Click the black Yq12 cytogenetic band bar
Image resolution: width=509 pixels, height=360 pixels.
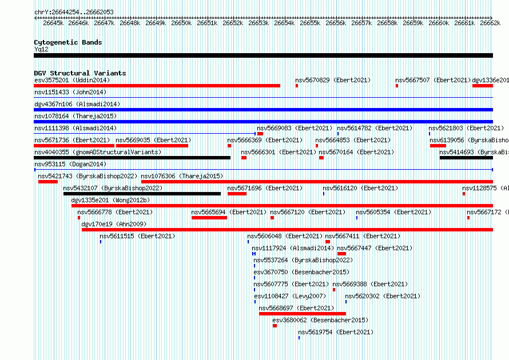pyautogui.click(x=263, y=55)
